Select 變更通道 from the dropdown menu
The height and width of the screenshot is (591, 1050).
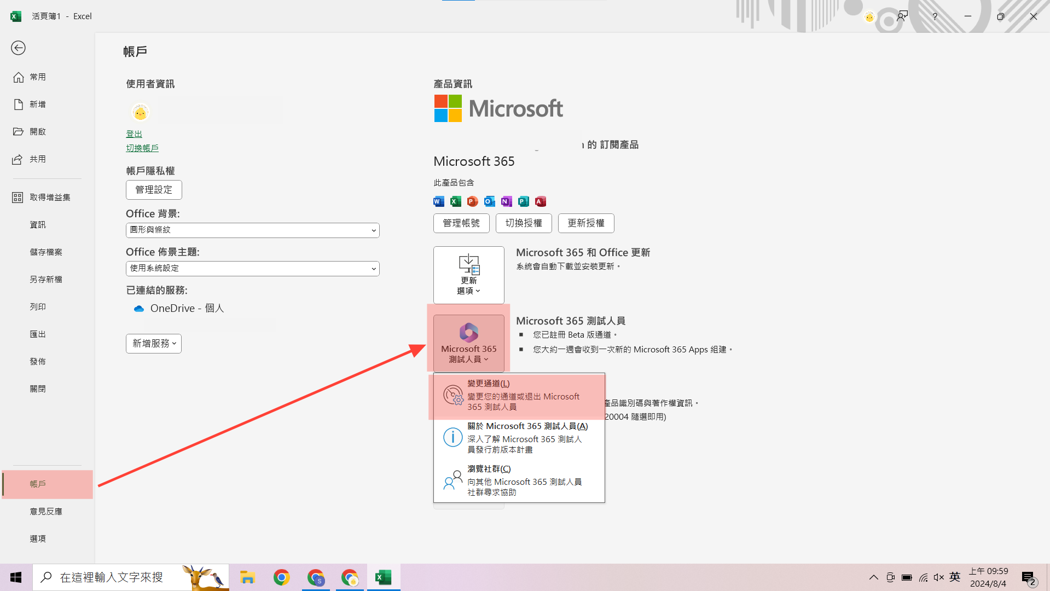tap(519, 395)
